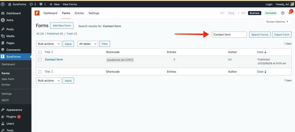The width and height of the screenshot is (295, 132).
Task: Select the Contact form row checkbox
Action: [x=40, y=60]
